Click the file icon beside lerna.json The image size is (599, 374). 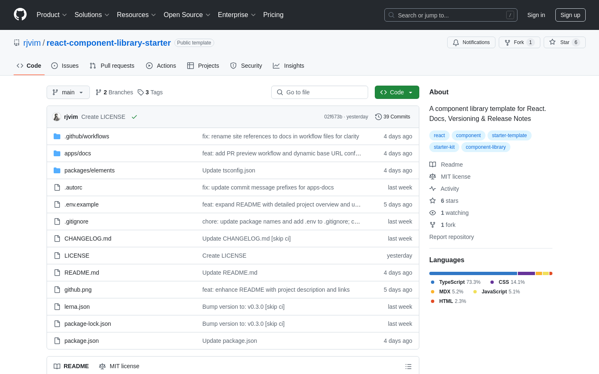pyautogui.click(x=57, y=307)
